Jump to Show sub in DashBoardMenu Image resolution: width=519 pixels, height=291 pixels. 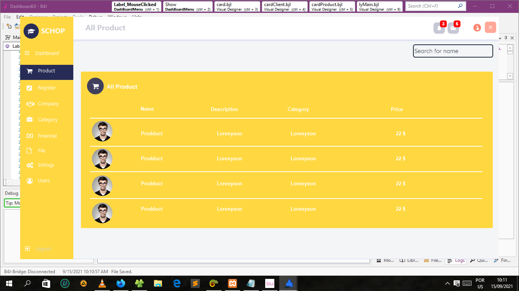[188, 6]
